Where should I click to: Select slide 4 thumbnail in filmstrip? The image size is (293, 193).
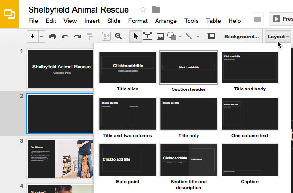point(60,188)
